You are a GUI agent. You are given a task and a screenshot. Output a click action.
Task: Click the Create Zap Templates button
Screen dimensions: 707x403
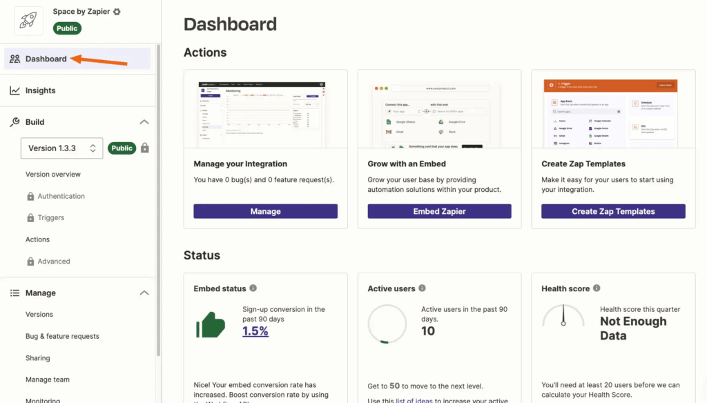[x=613, y=211]
